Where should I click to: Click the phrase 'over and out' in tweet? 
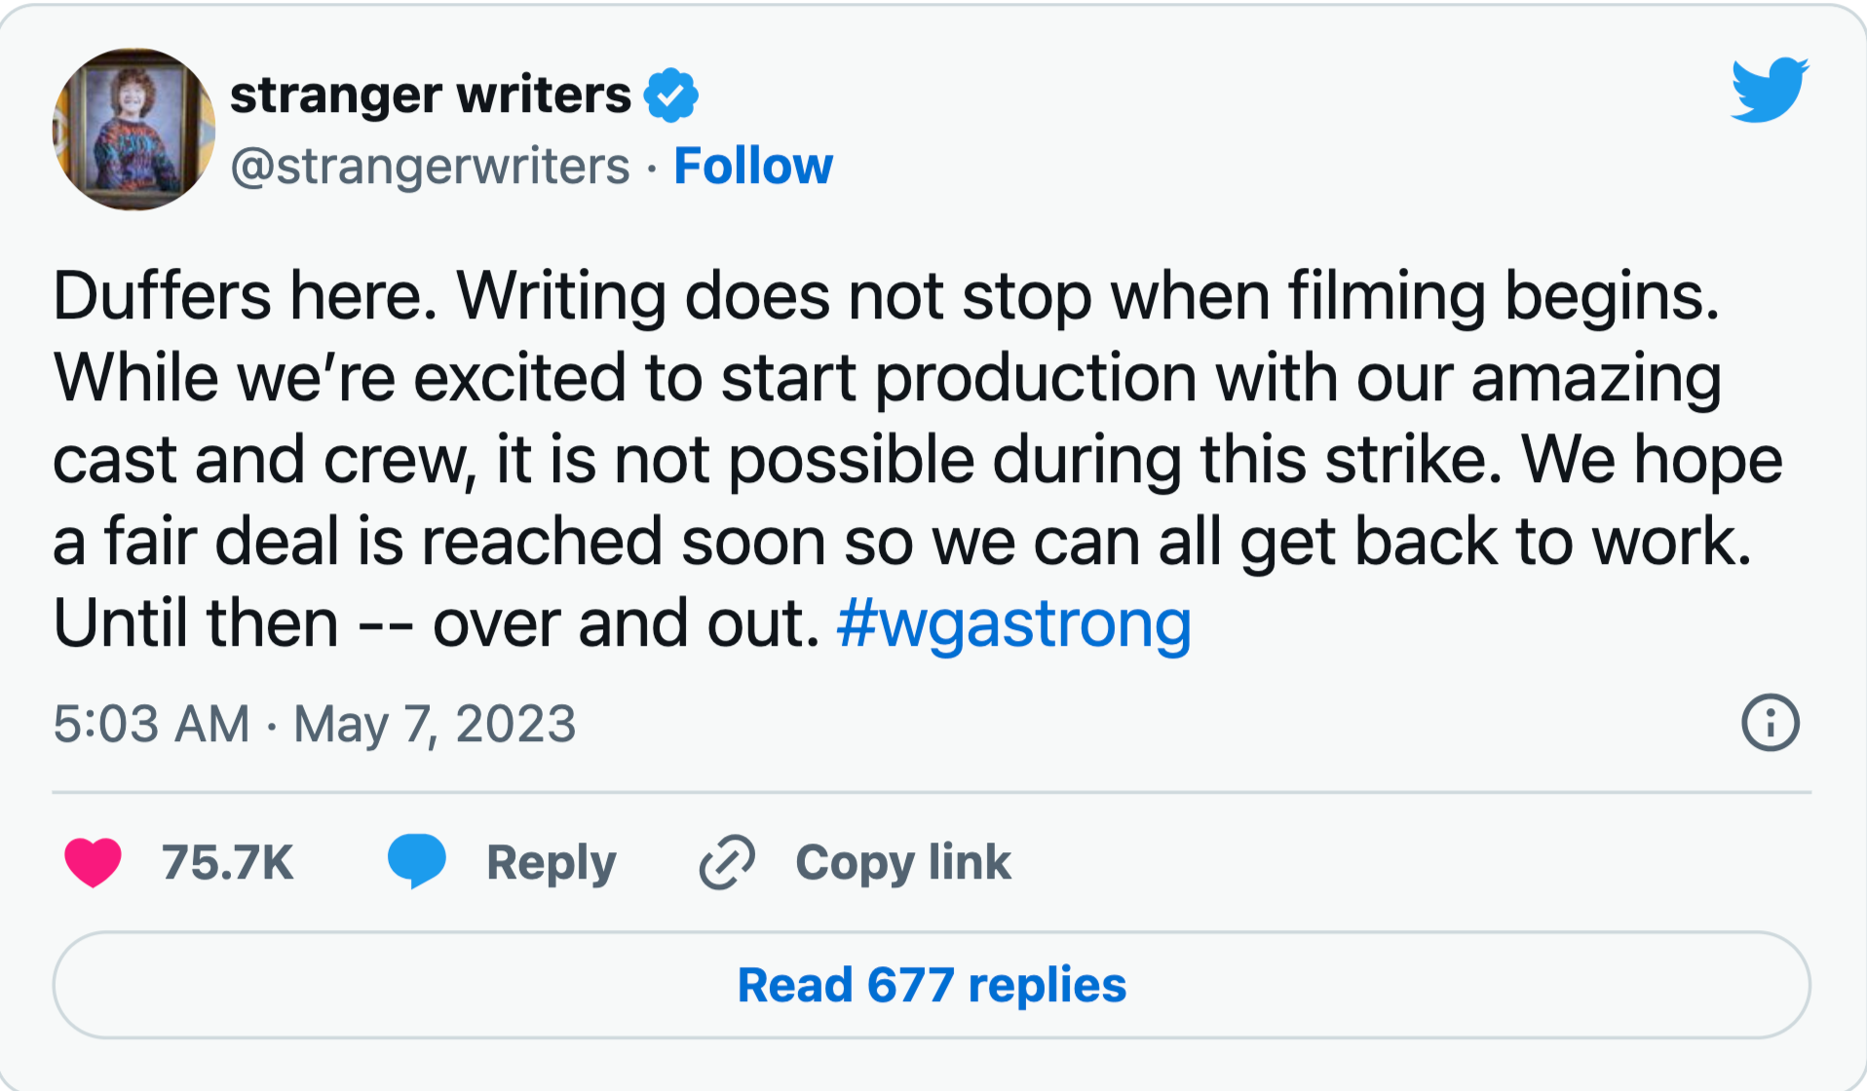pyautogui.click(x=625, y=623)
